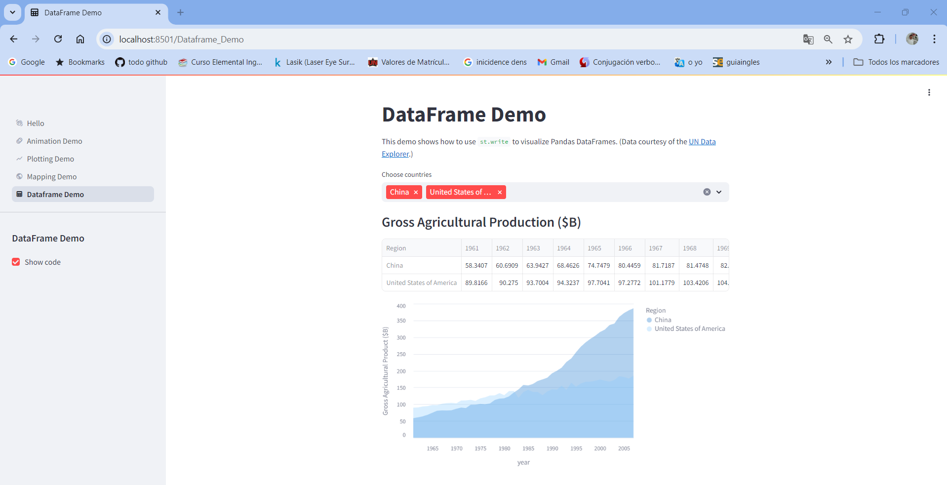Image resolution: width=947 pixels, height=485 pixels.
Task: Click the browser reload page icon
Action: tap(58, 39)
